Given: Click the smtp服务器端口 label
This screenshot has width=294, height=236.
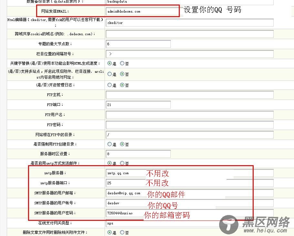Looking at the screenshot, I should 55,183.
